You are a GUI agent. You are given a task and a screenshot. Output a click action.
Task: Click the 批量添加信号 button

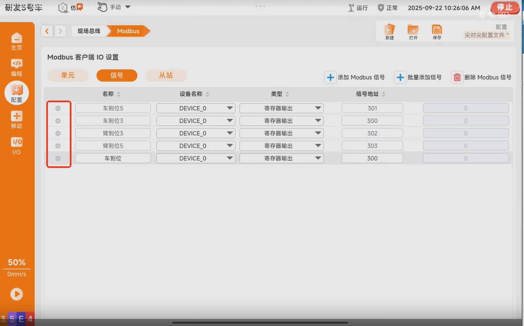point(418,77)
